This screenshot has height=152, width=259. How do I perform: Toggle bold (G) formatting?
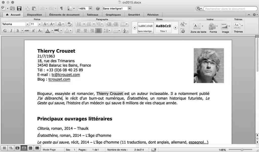5,31
